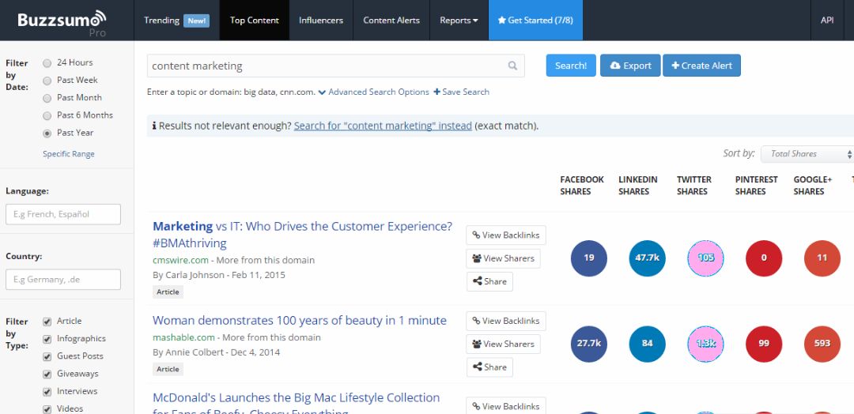Click Google+ shares circle showing 11
Viewport: 854px width, 414px height.
point(822,258)
